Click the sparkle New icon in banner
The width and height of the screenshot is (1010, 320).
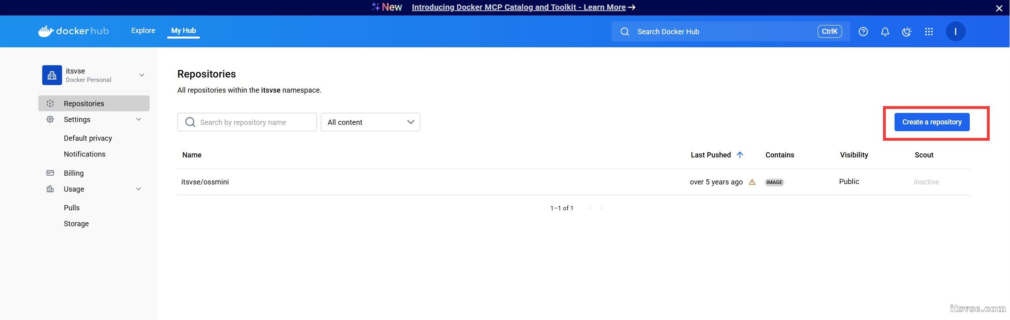click(x=375, y=7)
